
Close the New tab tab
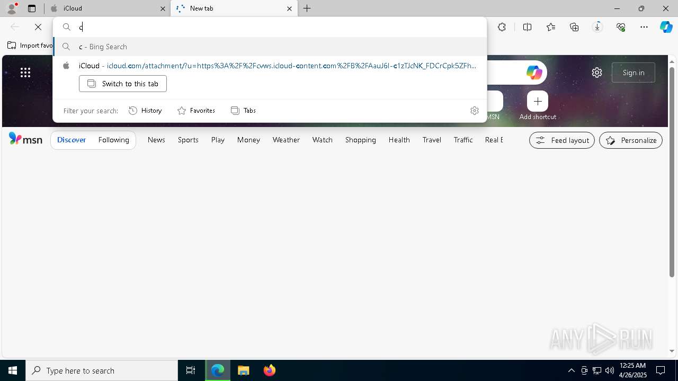coord(289,8)
